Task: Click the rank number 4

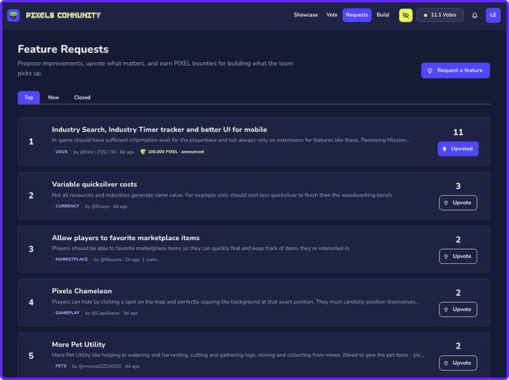Action: [31, 302]
